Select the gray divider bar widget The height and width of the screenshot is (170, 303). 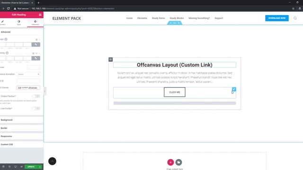175,103
